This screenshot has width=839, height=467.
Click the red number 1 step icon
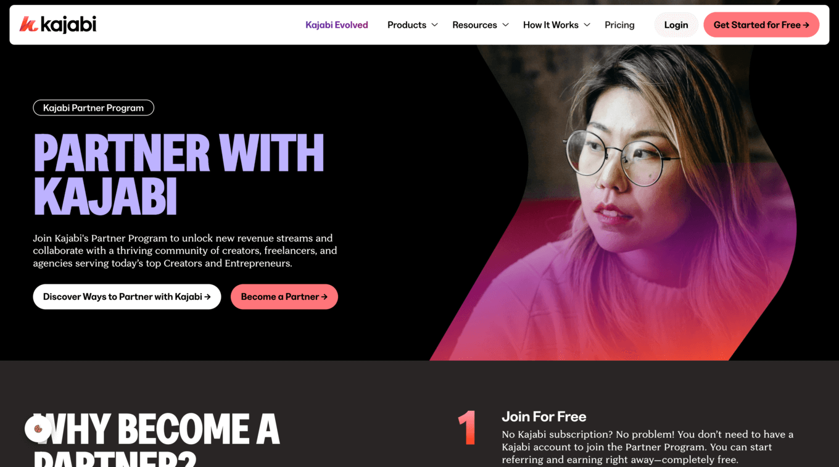[x=467, y=428]
